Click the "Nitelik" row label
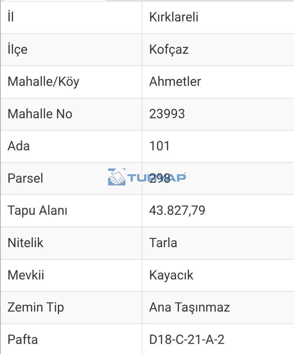 coord(25,242)
